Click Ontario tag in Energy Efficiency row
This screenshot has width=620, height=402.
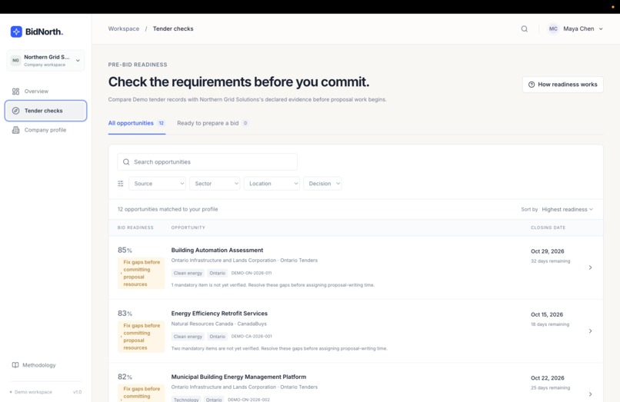218,337
